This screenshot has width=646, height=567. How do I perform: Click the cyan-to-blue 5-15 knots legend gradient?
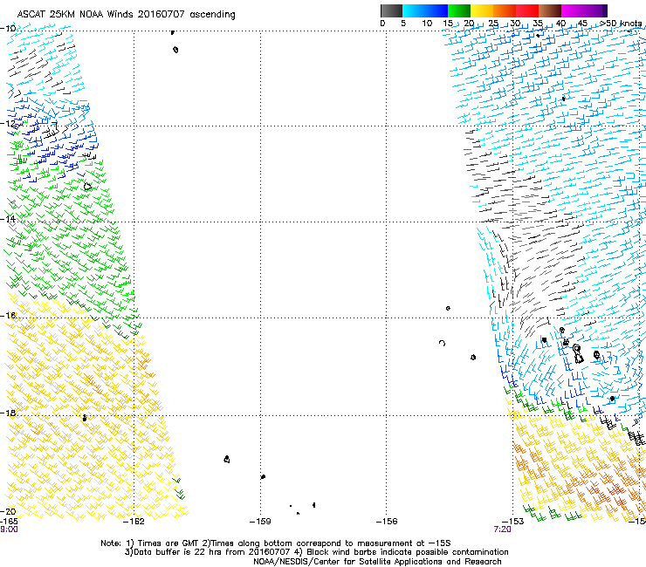click(425, 10)
